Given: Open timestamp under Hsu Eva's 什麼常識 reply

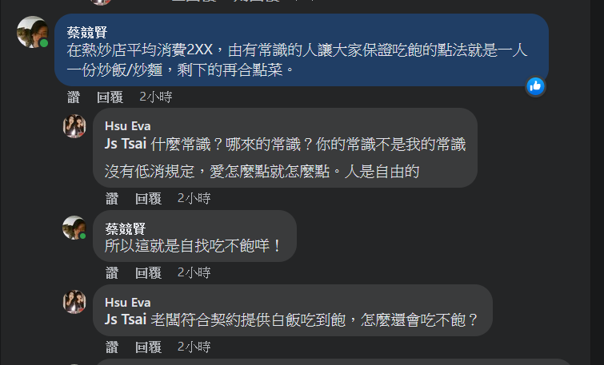Looking at the screenshot, I should point(194,198).
